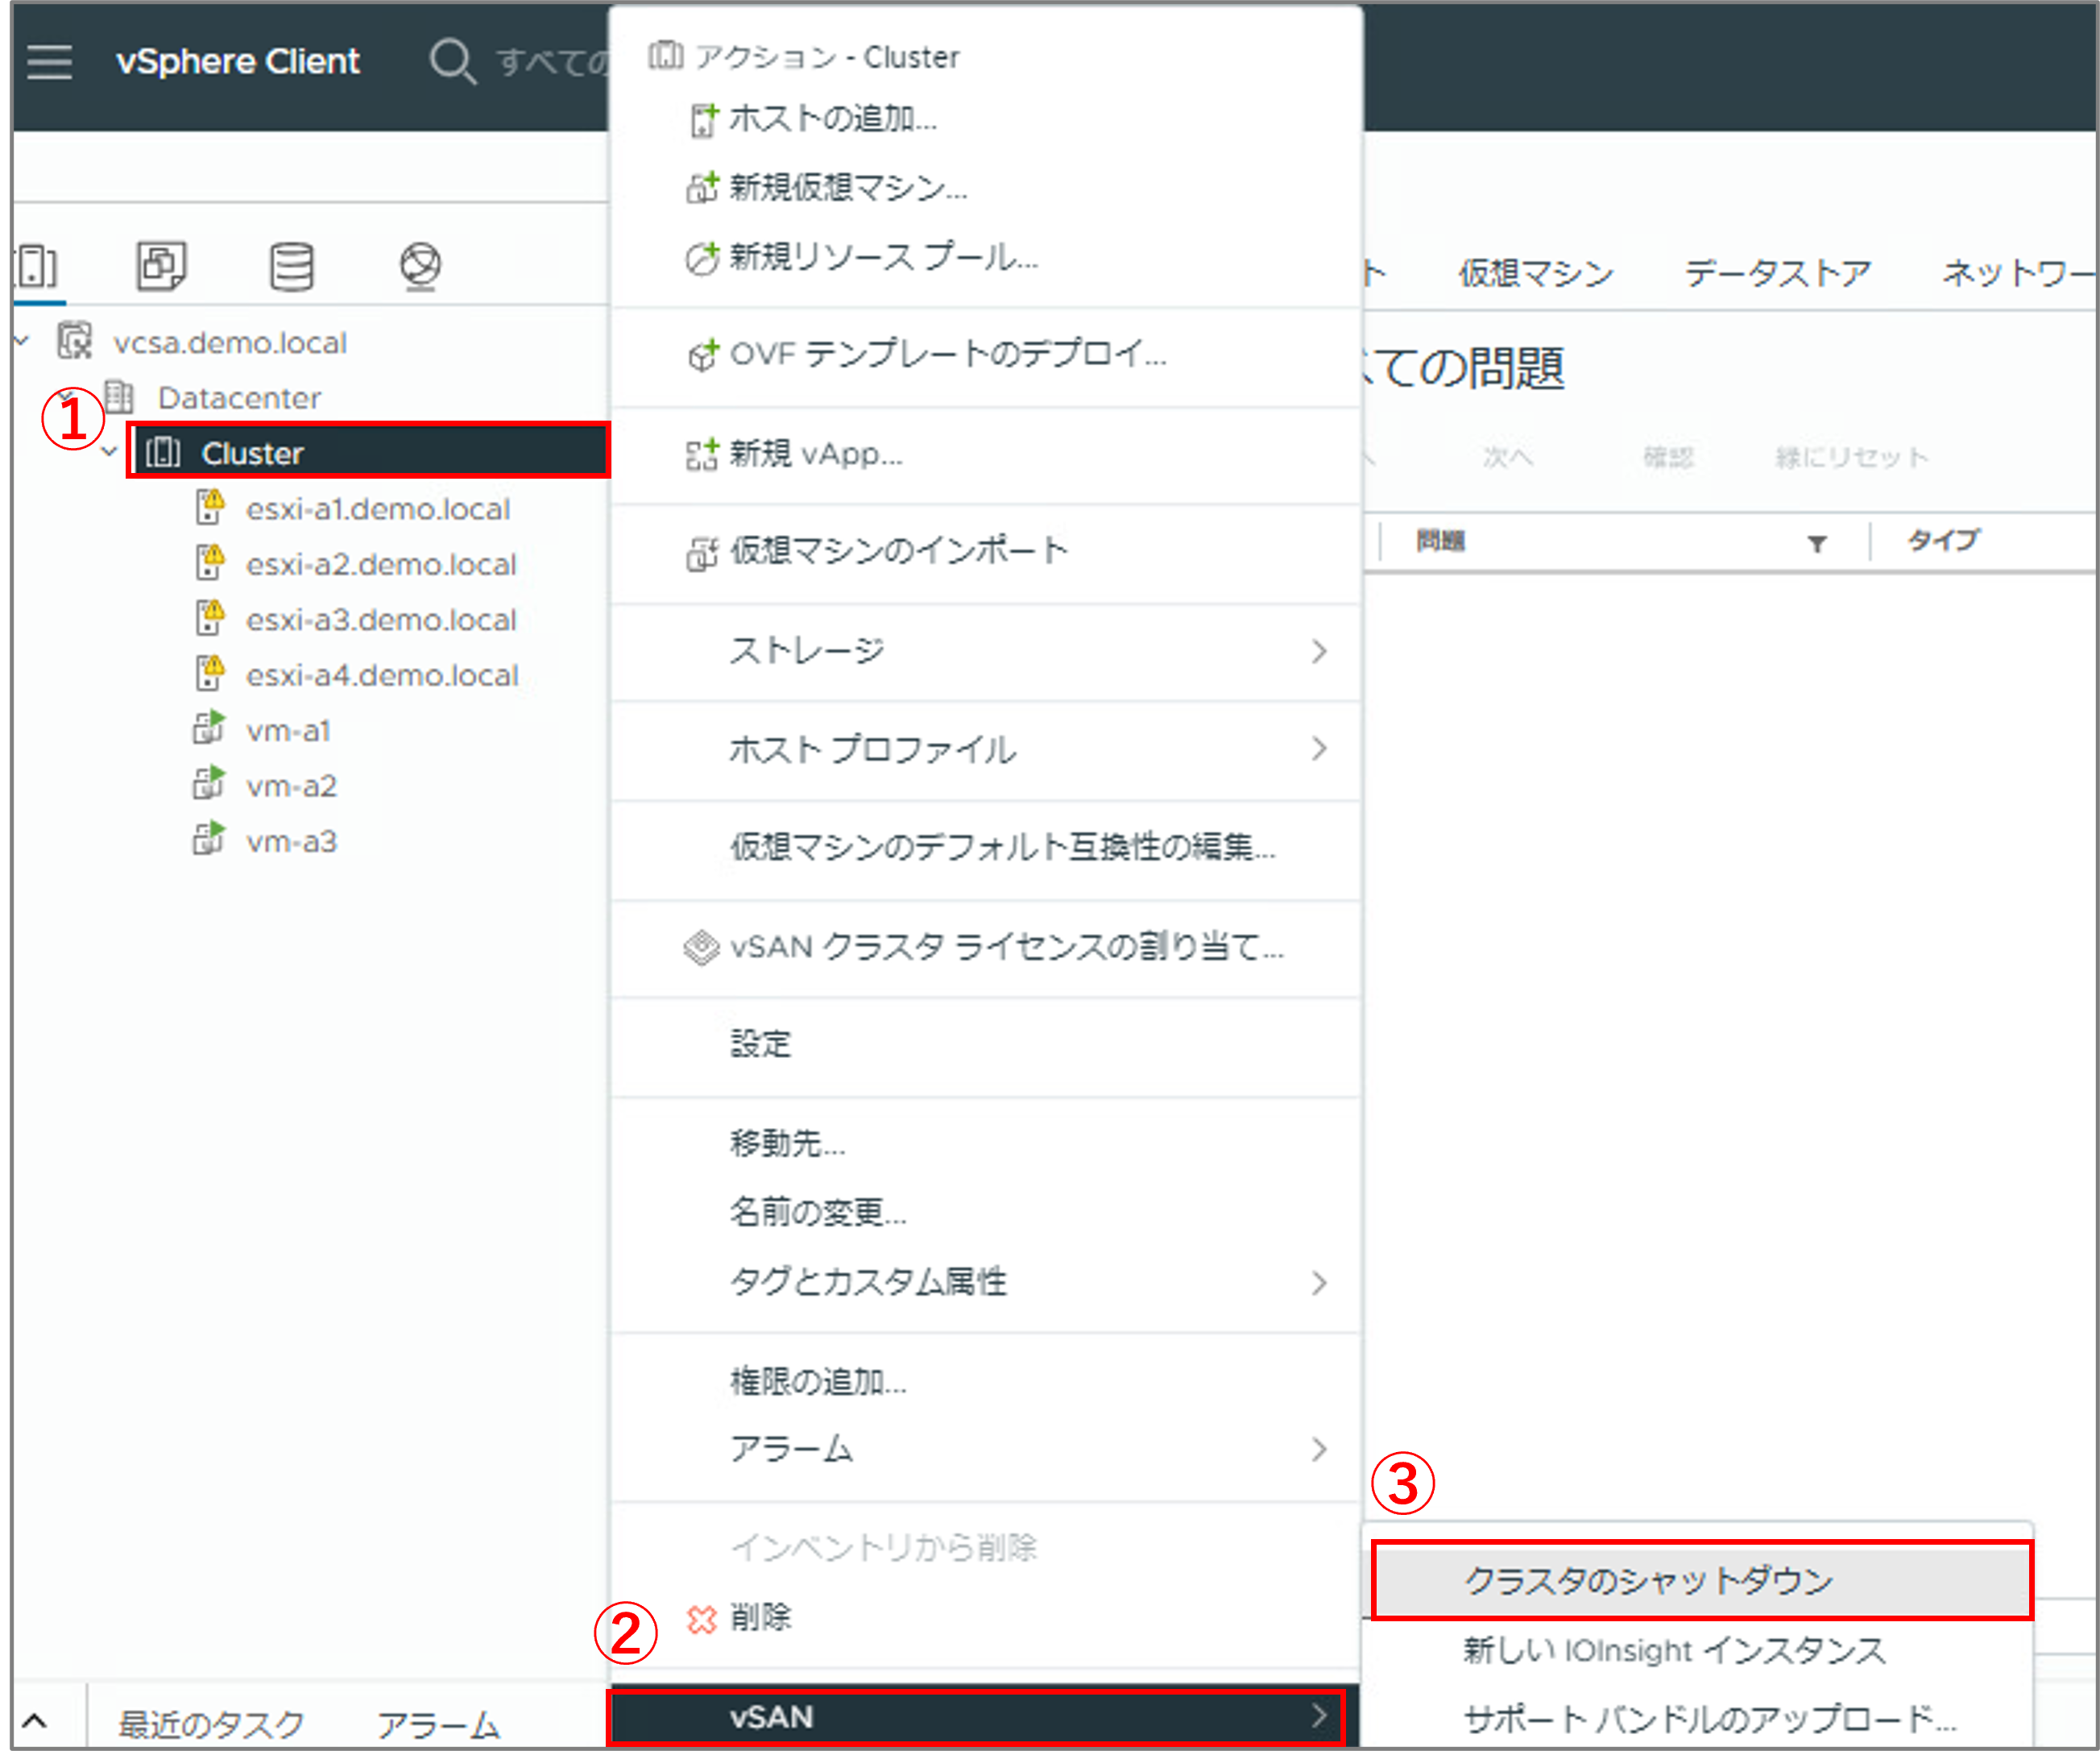This screenshot has height=1751, width=2100.
Task: Choose ホストの追加... from the actions menu
Action: tap(832, 119)
